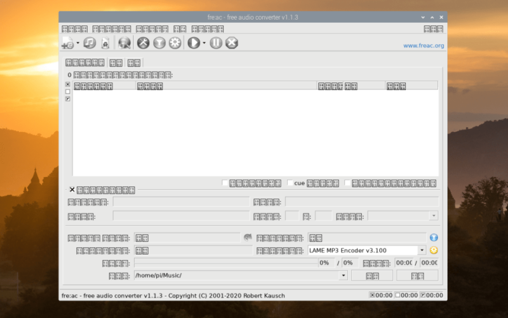Click the blue funnel filter configuration icon
This screenshot has width=508, height=318.
(434, 237)
